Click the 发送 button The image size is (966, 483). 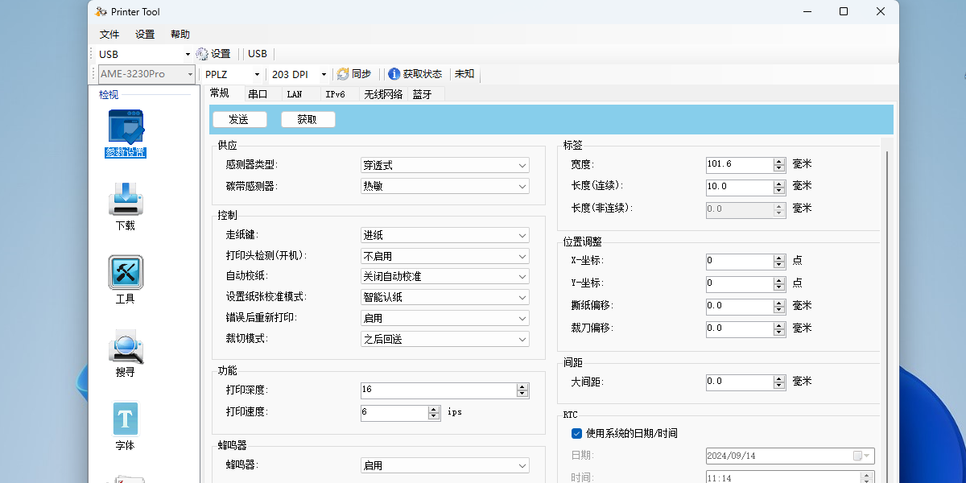click(x=238, y=119)
